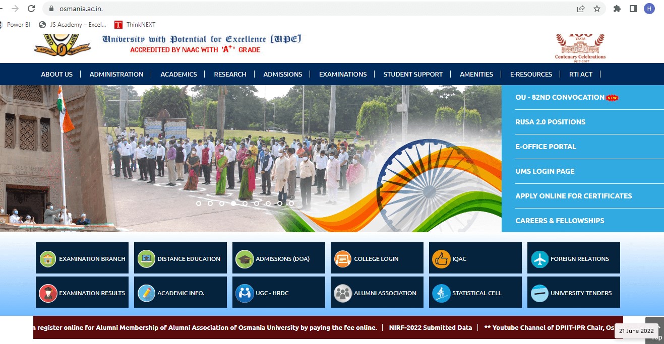Viewport: 664px width, 344px height.
Task: Open the Chrome extensions puzzle icon
Action: tap(617, 9)
